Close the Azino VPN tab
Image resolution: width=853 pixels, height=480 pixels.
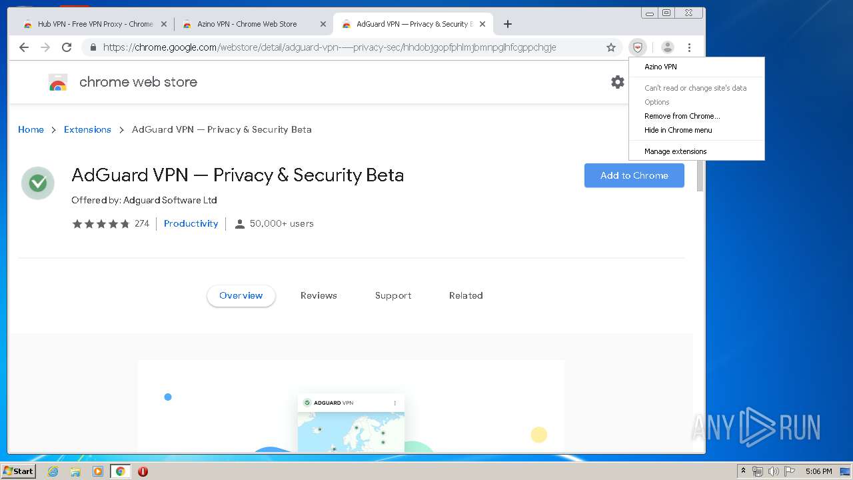click(323, 24)
